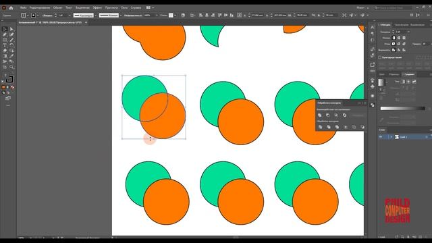Open the Эффект menu
432x243 pixels.
(x=97, y=7)
